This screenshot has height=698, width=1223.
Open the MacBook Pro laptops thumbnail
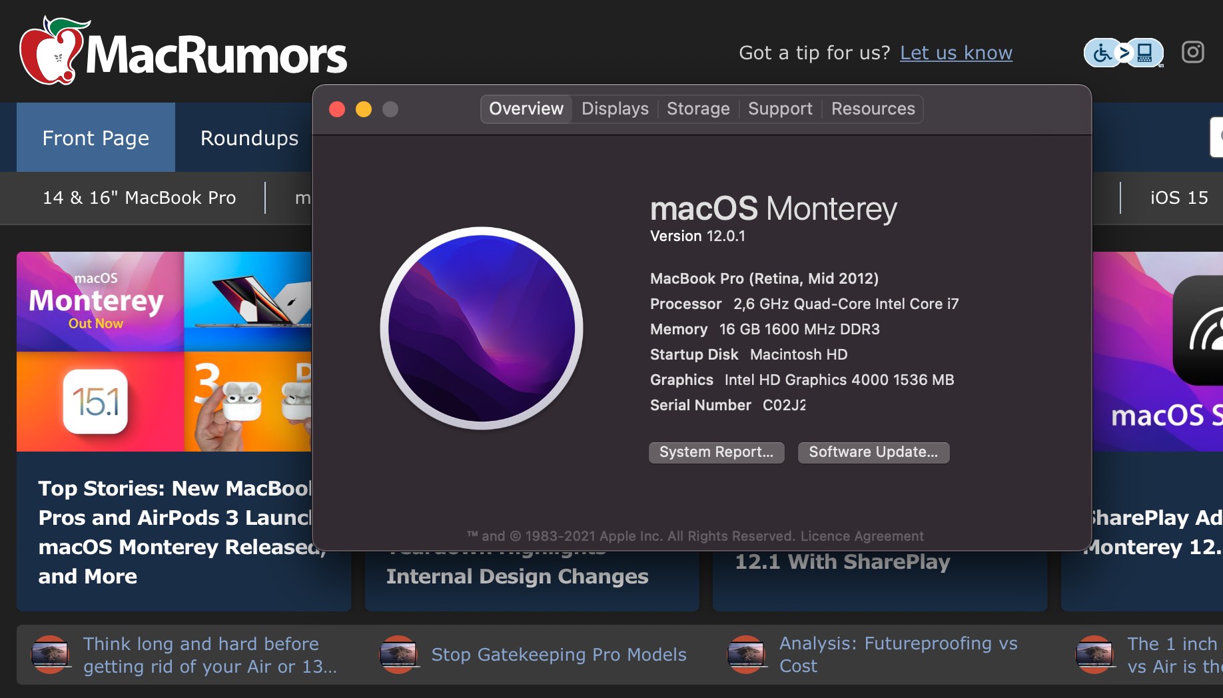tap(248, 302)
